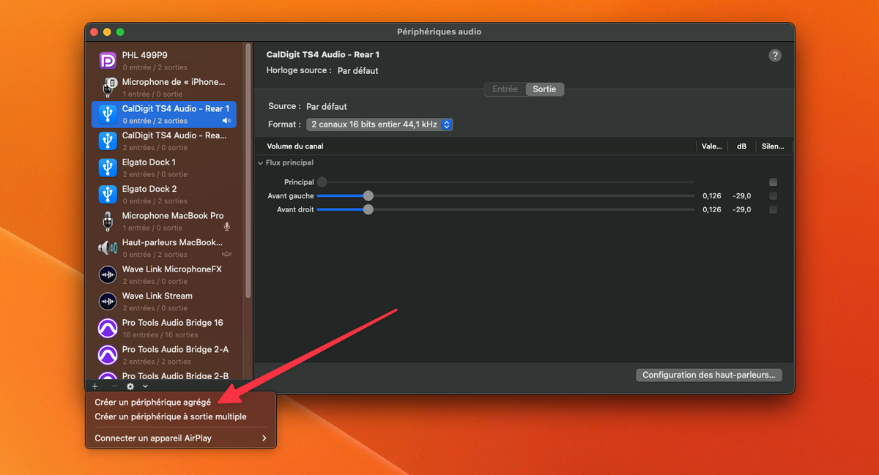Image resolution: width=879 pixels, height=475 pixels.
Task: Select the PHL 499P9 DisplayPort device icon
Action: pos(108,61)
